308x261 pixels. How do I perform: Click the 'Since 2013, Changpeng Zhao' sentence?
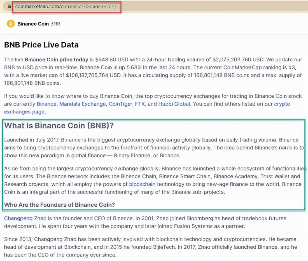click(x=135, y=239)
